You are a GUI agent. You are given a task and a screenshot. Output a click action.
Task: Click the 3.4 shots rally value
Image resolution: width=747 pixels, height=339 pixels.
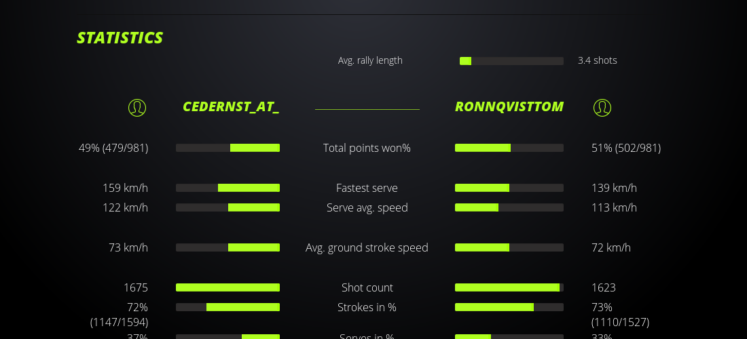[x=597, y=60]
